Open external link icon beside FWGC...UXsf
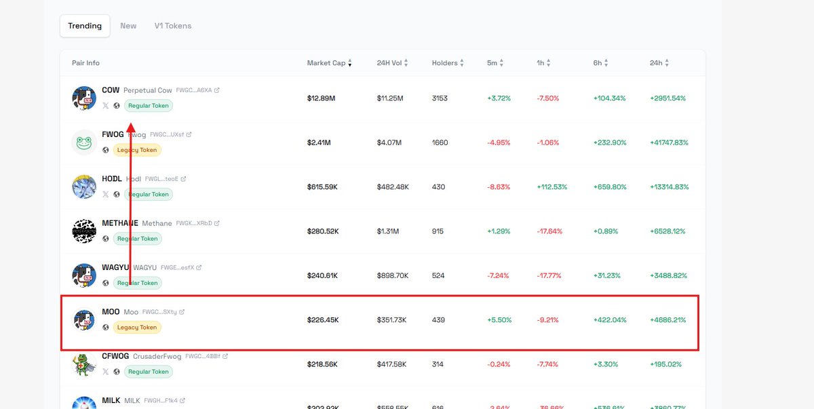 [189, 134]
